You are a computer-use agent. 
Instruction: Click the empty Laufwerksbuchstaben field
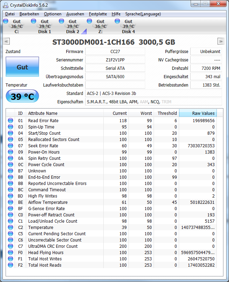115,85
